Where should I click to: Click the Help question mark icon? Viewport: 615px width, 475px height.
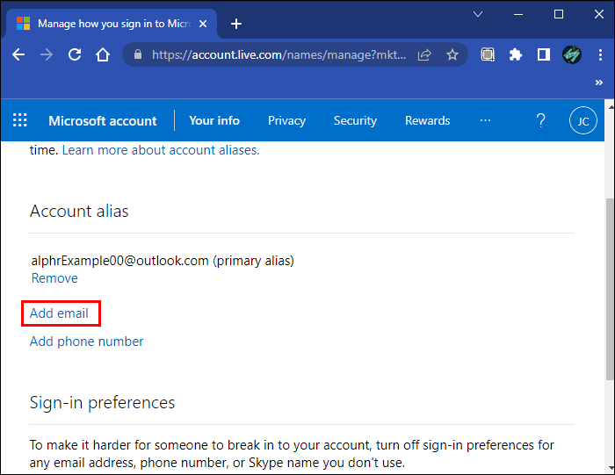[x=540, y=121]
